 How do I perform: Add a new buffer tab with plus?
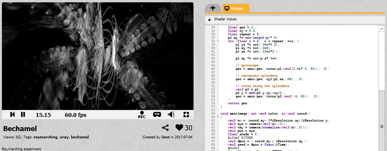tap(213, 8)
